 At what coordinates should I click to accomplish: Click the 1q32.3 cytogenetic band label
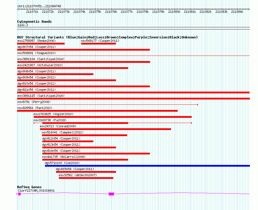click(23, 25)
